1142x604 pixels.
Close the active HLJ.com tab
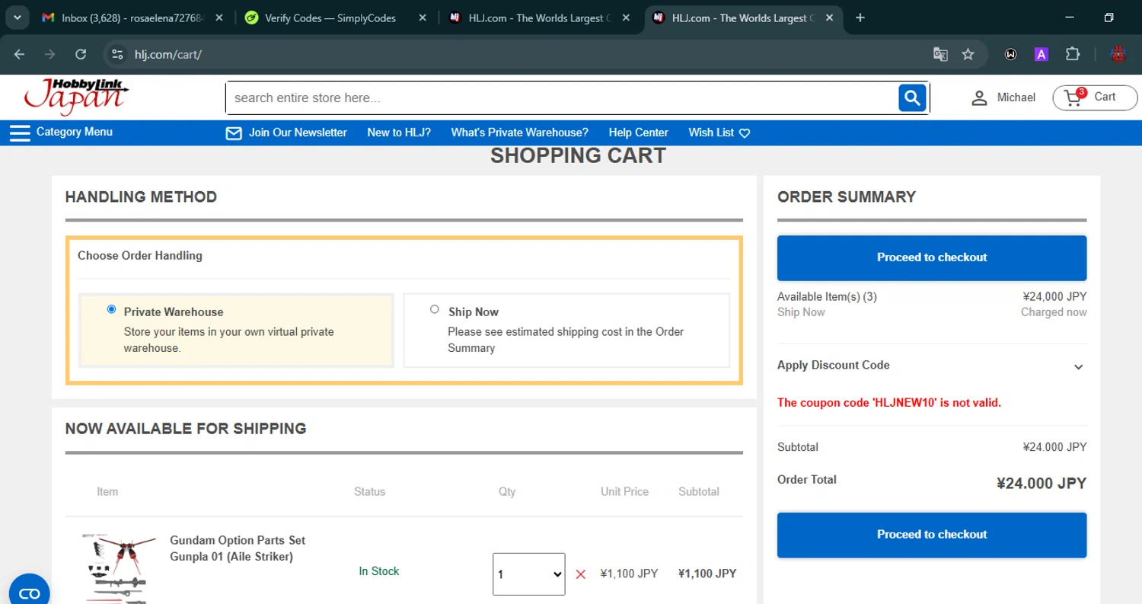829,18
